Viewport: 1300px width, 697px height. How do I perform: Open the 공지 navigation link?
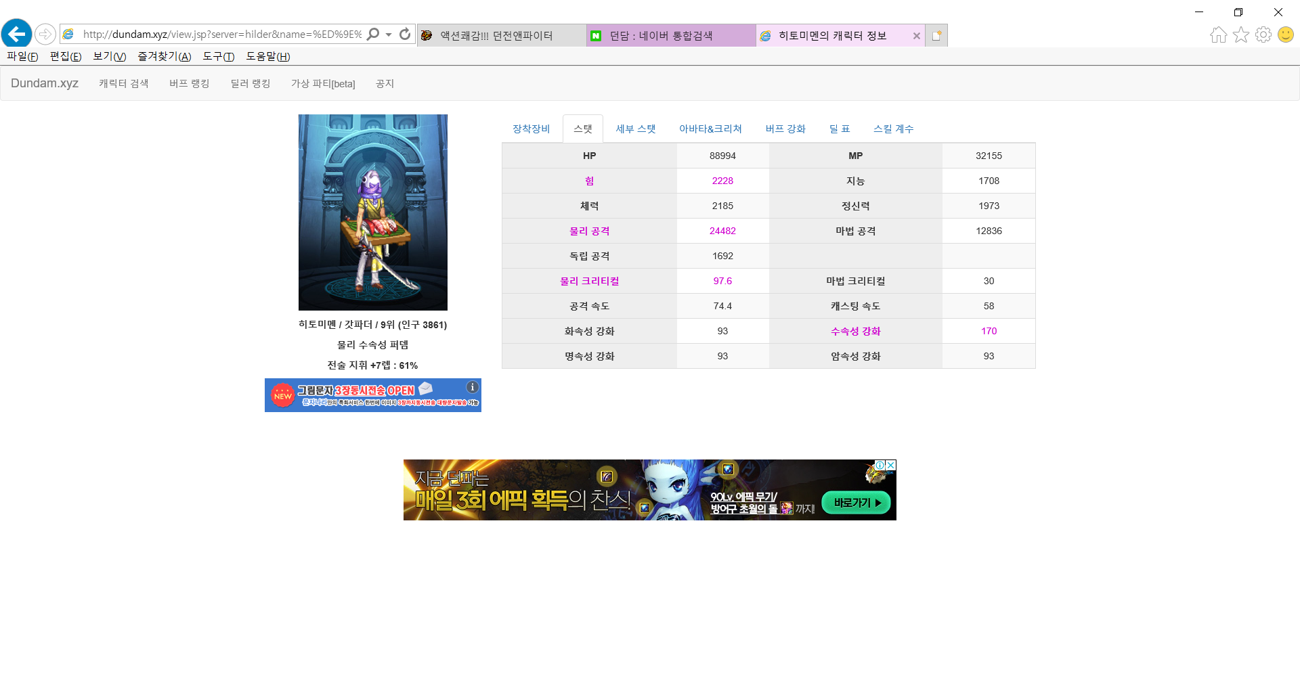coord(385,83)
